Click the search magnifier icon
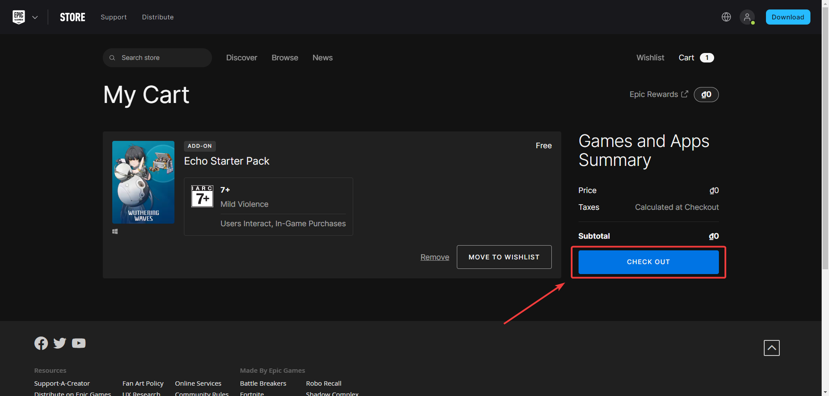 point(112,58)
